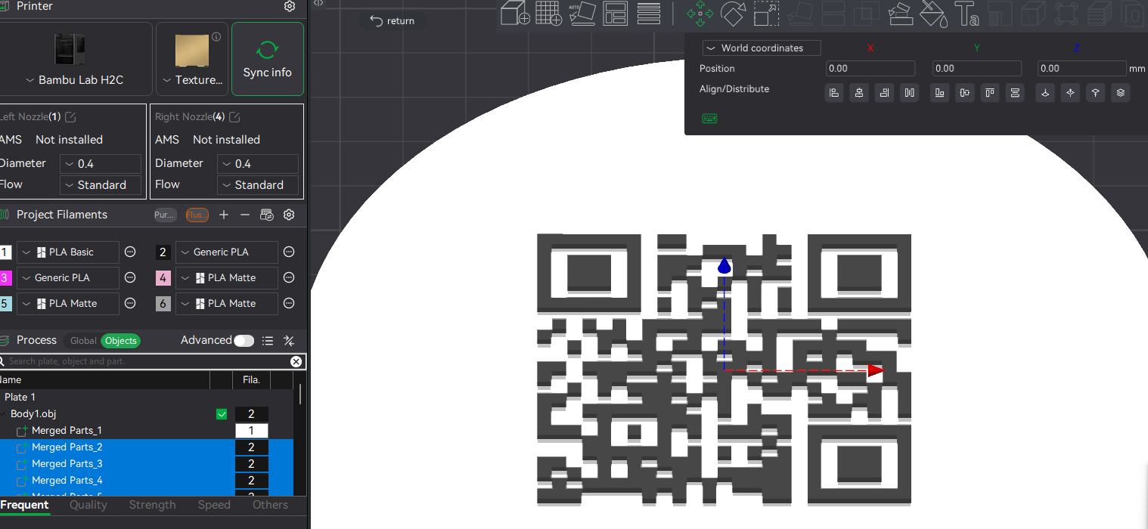Click the orange Flus... flushing button
The height and width of the screenshot is (529, 1148).
(x=197, y=215)
